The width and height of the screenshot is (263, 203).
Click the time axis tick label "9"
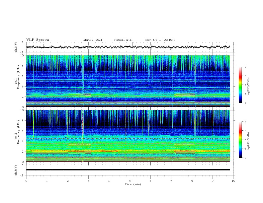tap(213, 181)
